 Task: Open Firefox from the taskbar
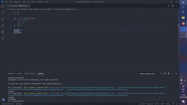tap(183, 23)
